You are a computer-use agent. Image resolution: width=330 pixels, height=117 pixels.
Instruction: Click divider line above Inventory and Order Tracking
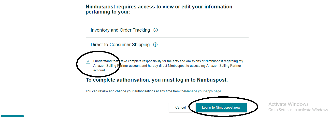pyautogui.click(x=167, y=23)
